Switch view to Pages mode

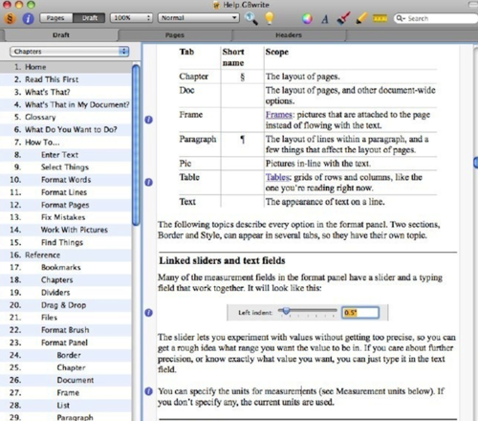click(x=55, y=18)
